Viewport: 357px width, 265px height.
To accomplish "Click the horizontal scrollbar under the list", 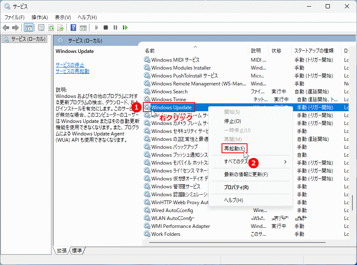I will click(237, 242).
